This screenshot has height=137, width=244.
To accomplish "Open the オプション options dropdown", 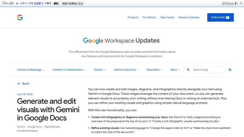I will click(229, 3).
